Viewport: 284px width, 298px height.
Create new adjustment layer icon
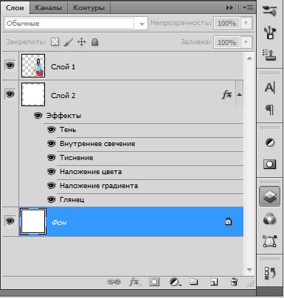176,282
